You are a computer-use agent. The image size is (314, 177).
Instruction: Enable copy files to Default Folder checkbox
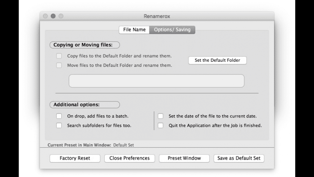pyautogui.click(x=59, y=56)
